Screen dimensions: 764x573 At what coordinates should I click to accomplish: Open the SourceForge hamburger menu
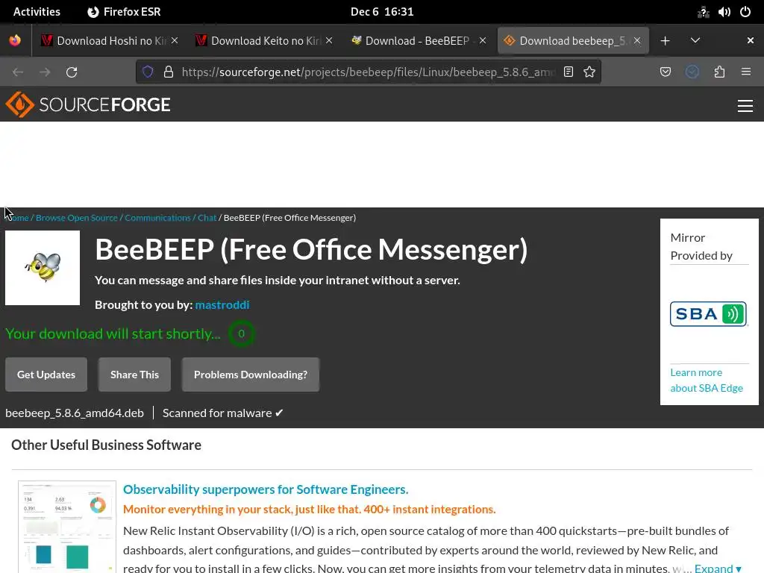[745, 106]
